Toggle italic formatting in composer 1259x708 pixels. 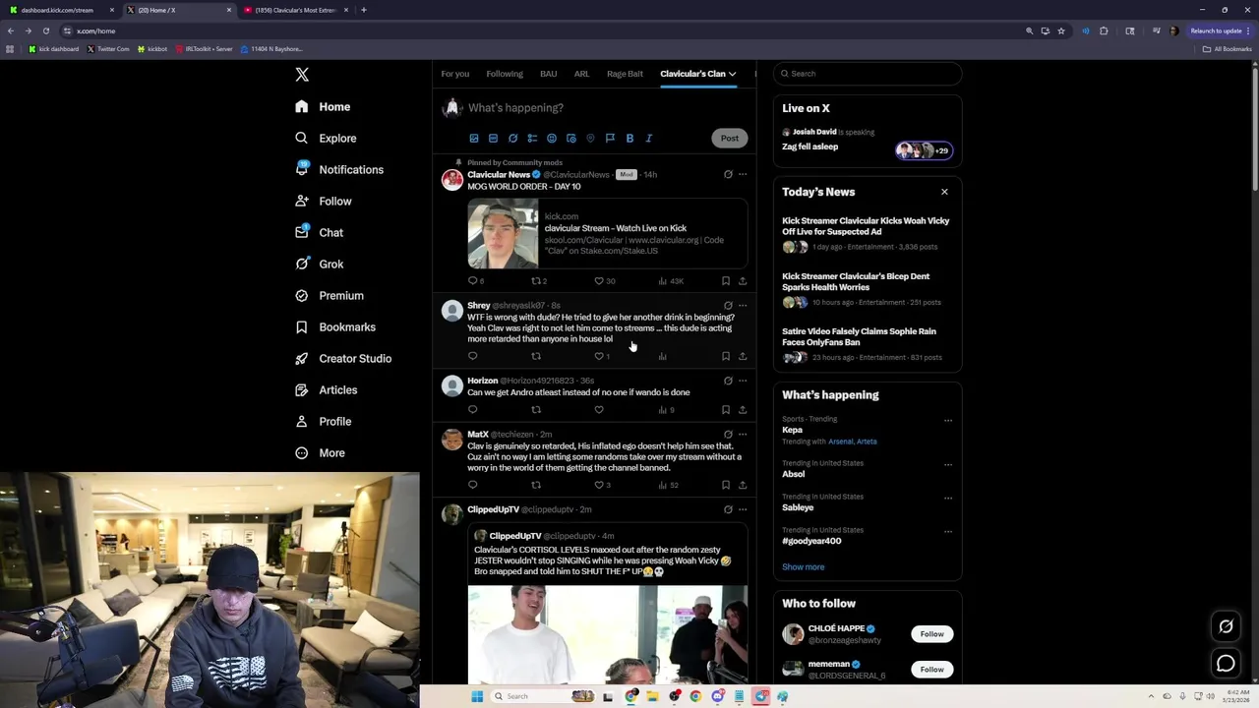(x=649, y=138)
